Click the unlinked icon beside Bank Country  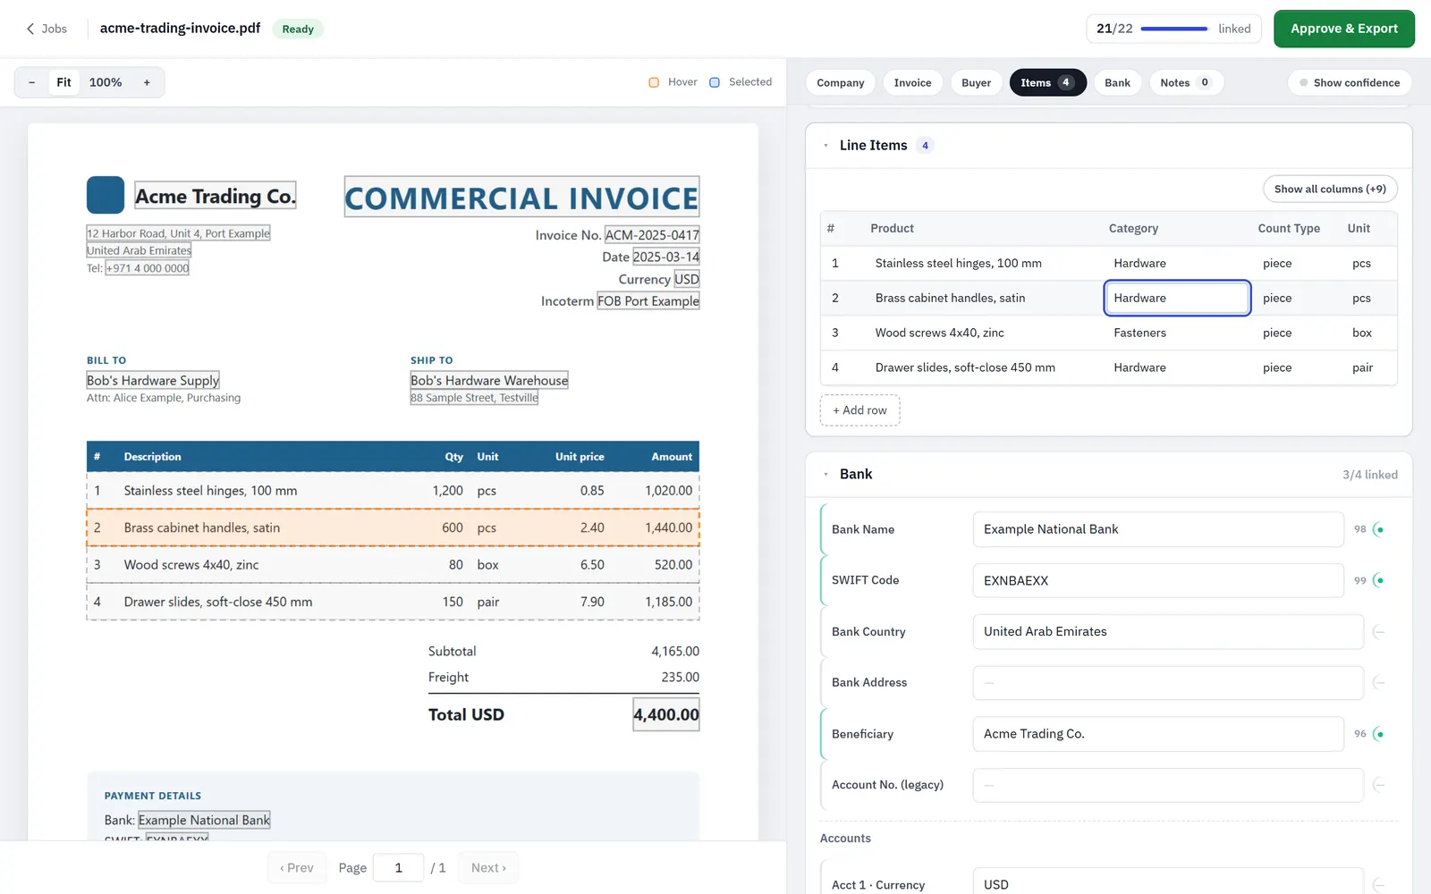1379,631
